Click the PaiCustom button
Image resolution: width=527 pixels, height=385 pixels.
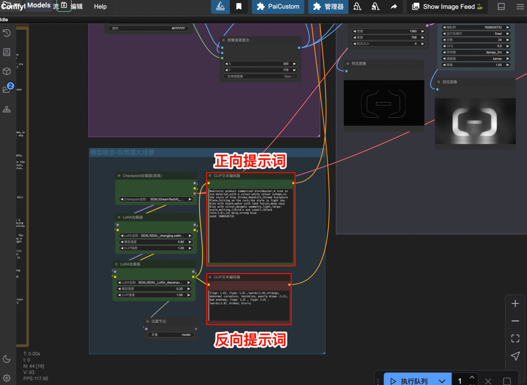278,6
